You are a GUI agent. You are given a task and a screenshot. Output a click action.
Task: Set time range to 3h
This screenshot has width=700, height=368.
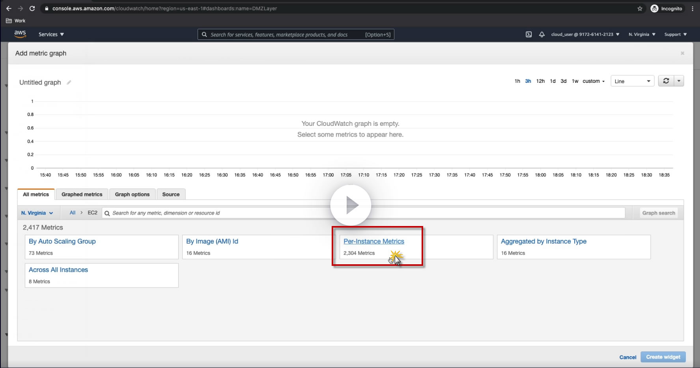point(528,81)
